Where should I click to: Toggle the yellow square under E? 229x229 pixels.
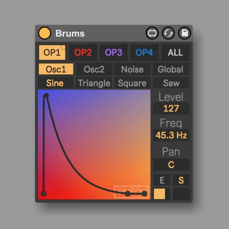[x=159, y=194]
